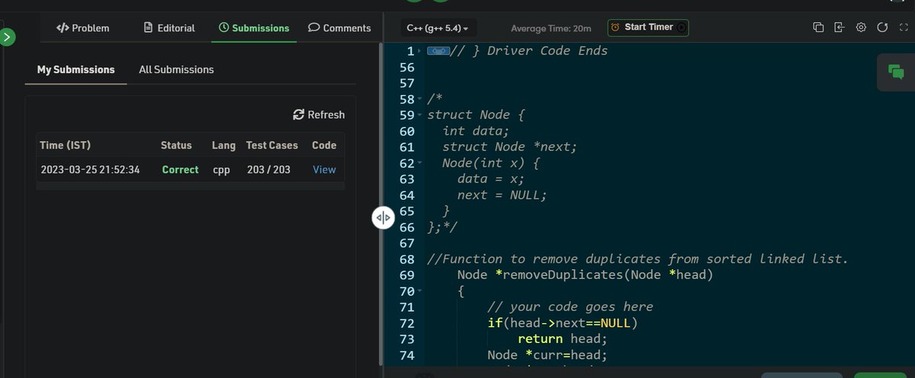Open editor settings gear icon

(861, 27)
